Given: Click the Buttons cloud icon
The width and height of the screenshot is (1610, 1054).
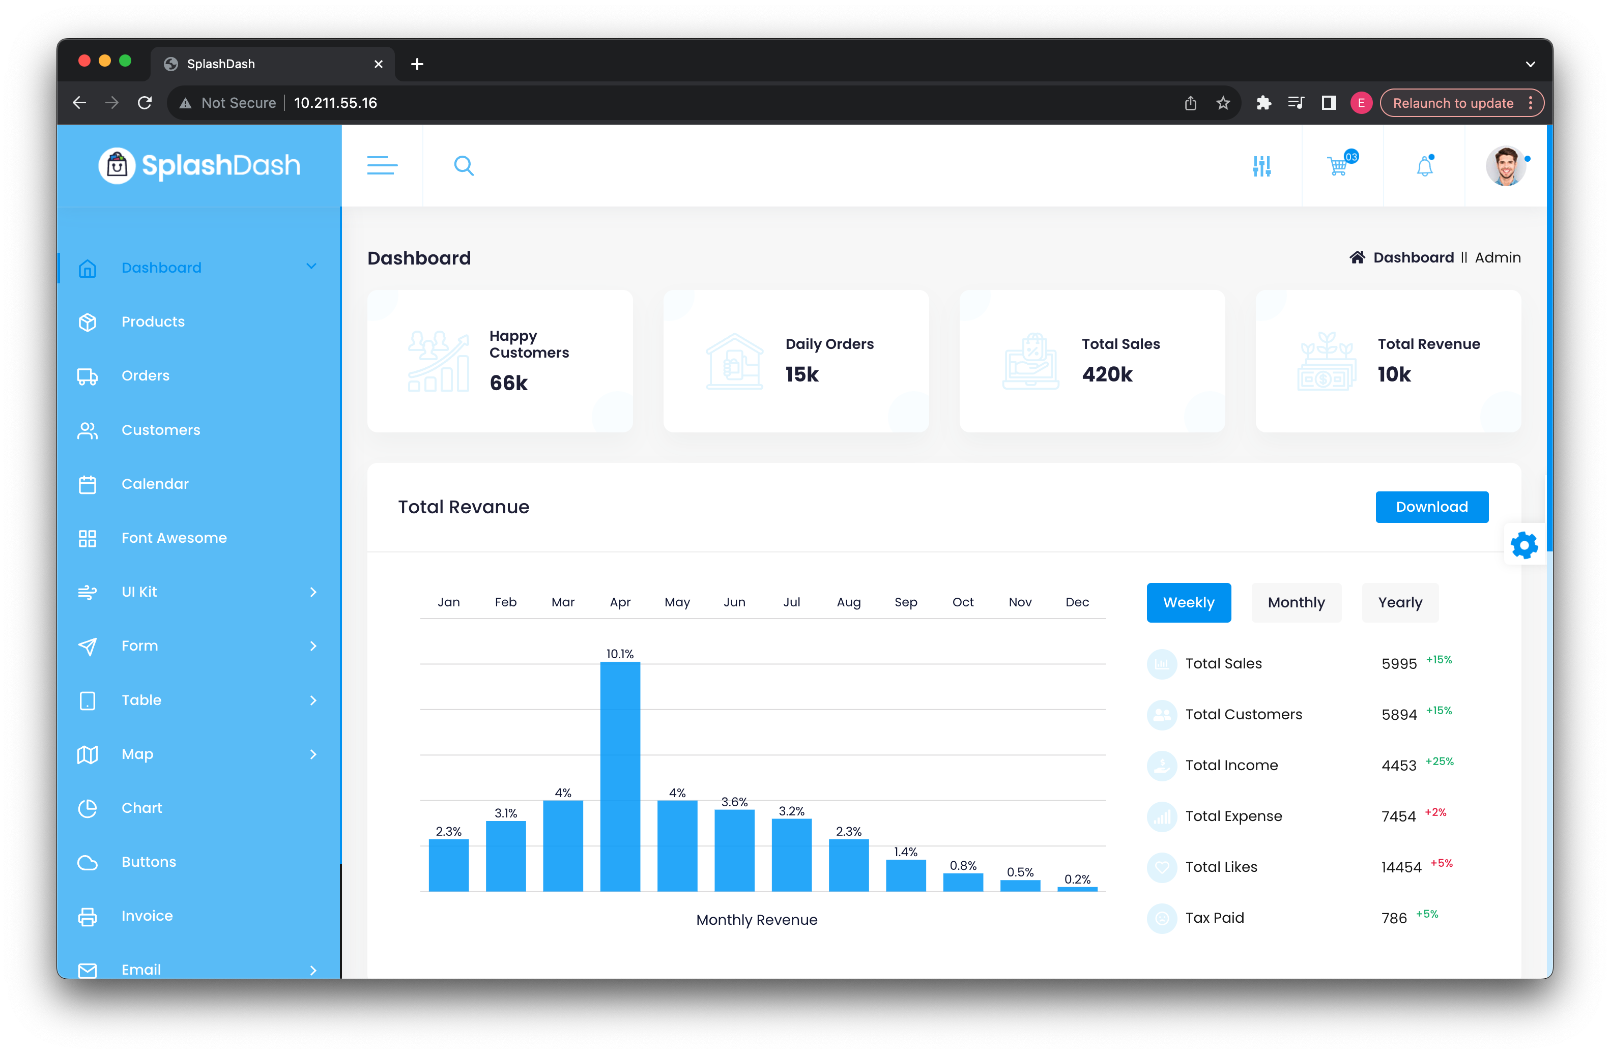Looking at the screenshot, I should point(87,862).
